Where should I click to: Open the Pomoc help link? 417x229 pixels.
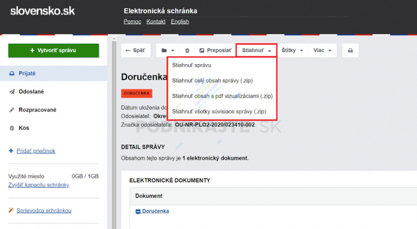132,22
